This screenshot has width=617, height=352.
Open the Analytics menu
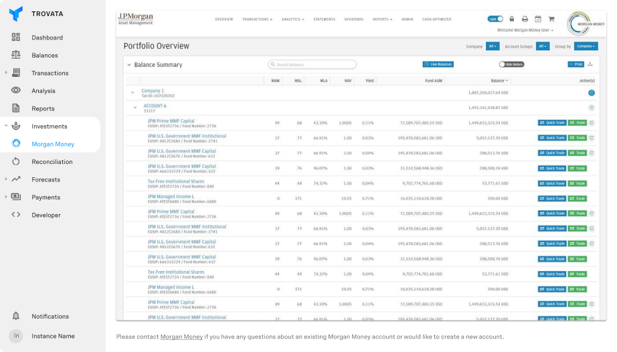point(292,19)
